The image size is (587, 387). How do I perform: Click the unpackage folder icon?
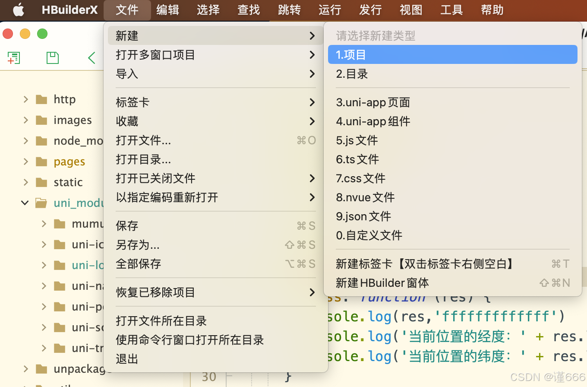click(41, 369)
